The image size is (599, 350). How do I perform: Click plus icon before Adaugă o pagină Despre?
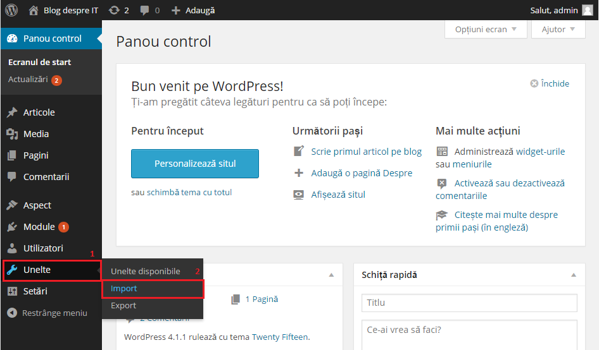click(299, 173)
